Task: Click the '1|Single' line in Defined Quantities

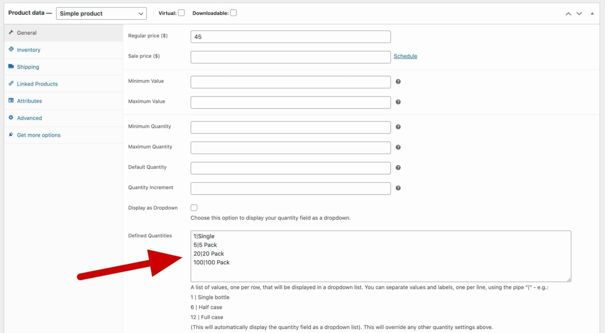Action: click(x=204, y=236)
